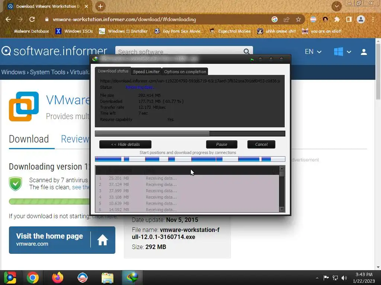Pause the current download
Viewport: 381px width, 285px height.
222,144
